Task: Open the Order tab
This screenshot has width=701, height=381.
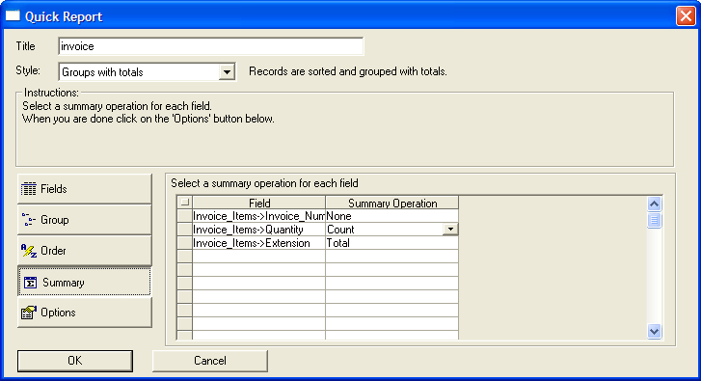Action: click(85, 251)
